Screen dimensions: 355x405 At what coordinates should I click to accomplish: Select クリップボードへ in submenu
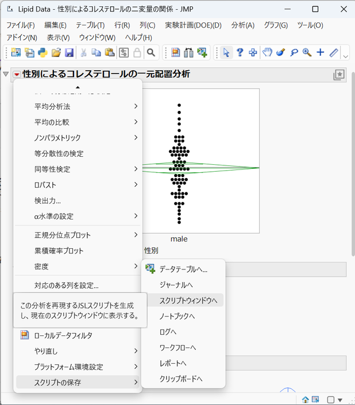[183, 379]
